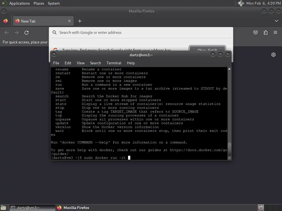Select the New Tab tab in Firefox
Screen dimensions: 282x211
click(x=43, y=21)
